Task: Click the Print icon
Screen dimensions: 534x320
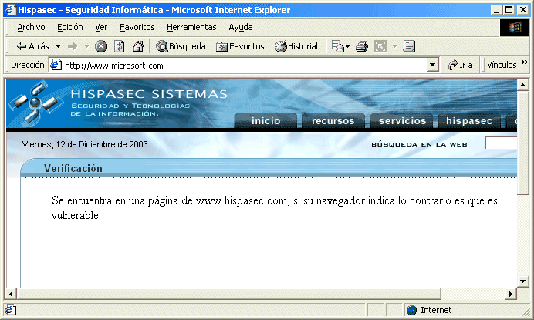Action: (x=362, y=46)
